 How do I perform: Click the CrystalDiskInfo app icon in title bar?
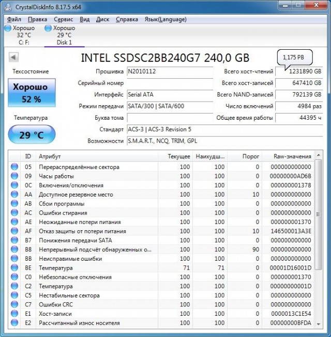point(8,7)
